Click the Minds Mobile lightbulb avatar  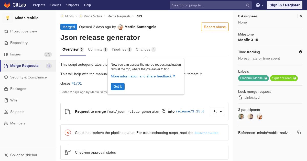[8, 18]
